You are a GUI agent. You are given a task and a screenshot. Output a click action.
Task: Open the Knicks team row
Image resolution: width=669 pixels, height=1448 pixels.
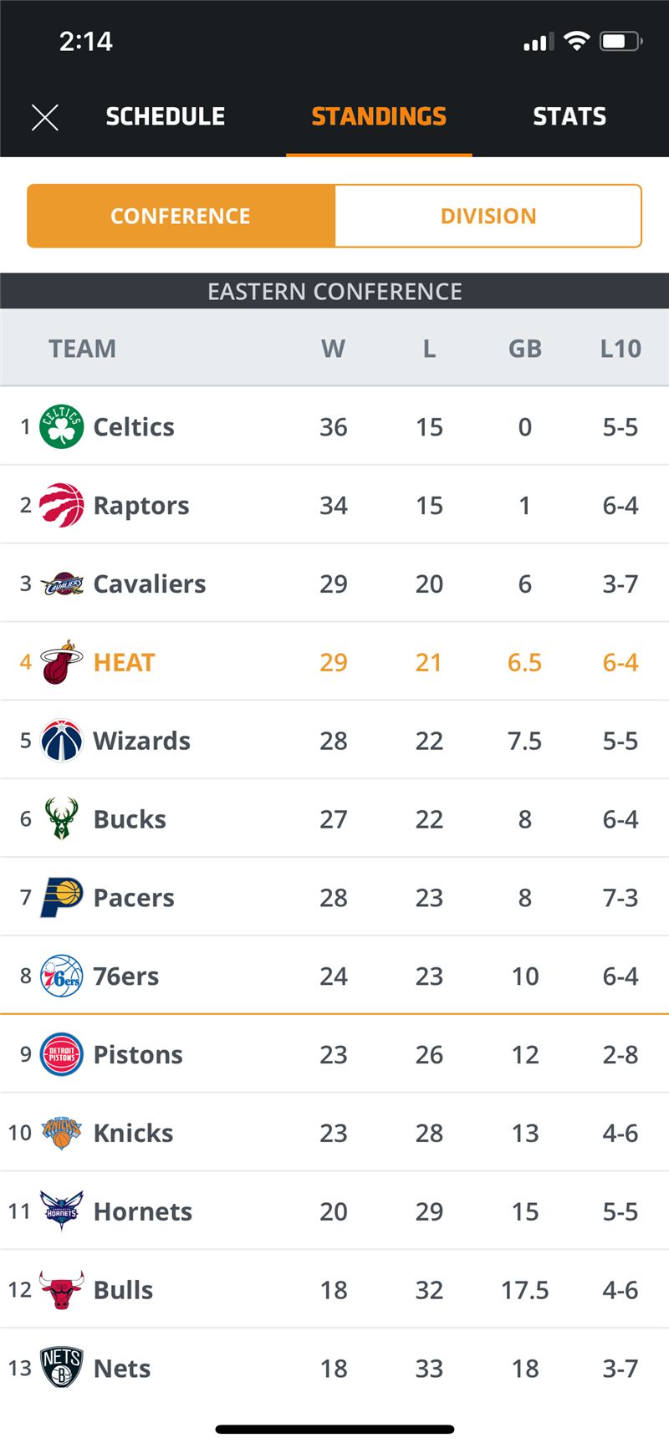pyautogui.click(x=334, y=1133)
